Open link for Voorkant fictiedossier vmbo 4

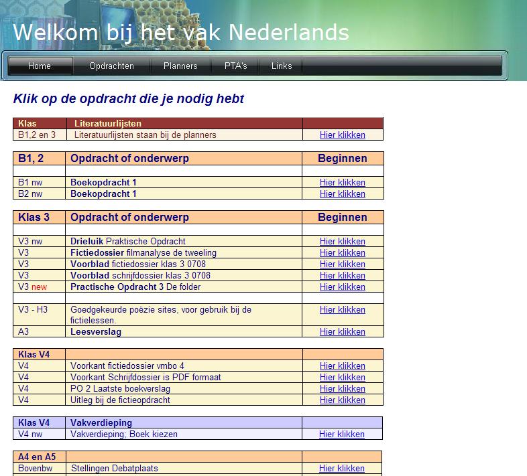(342, 366)
